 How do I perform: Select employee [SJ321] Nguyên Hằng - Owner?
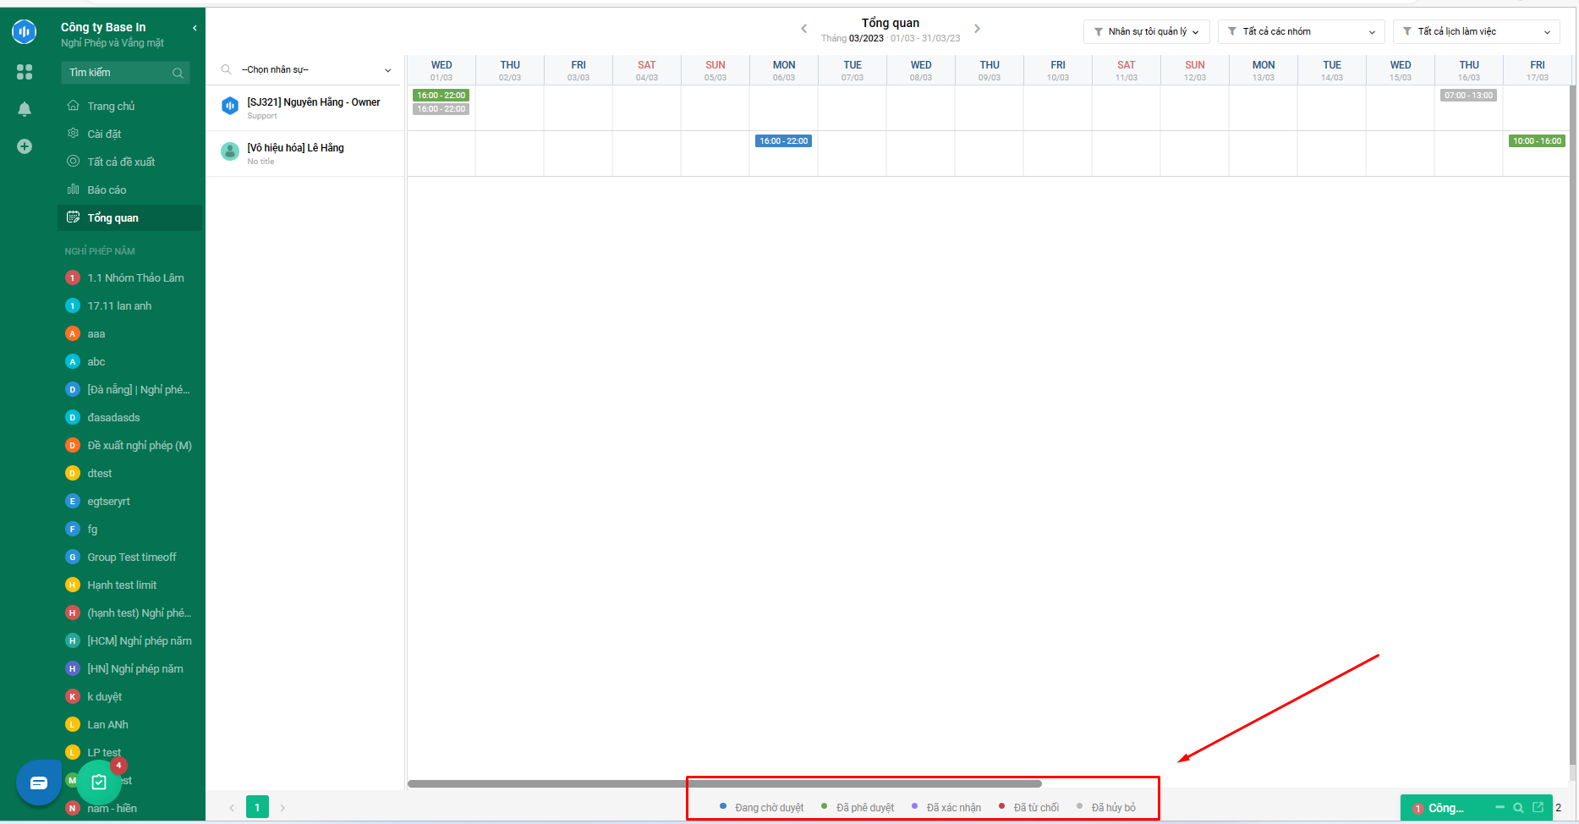point(314,102)
